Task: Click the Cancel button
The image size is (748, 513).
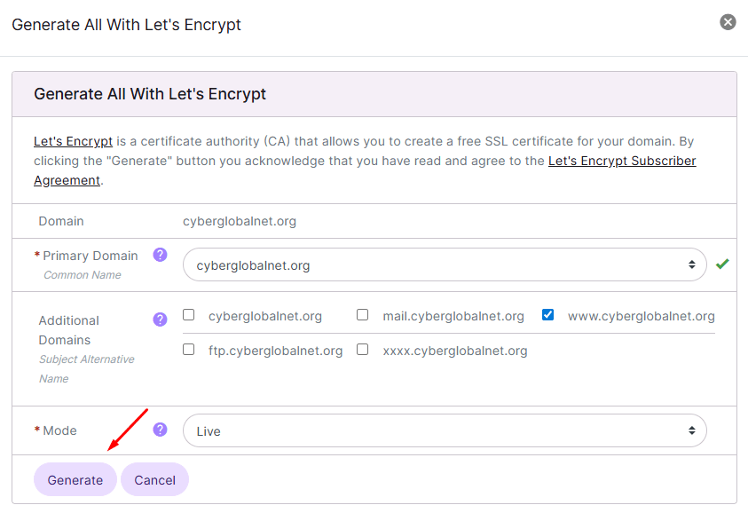Action: point(155,479)
